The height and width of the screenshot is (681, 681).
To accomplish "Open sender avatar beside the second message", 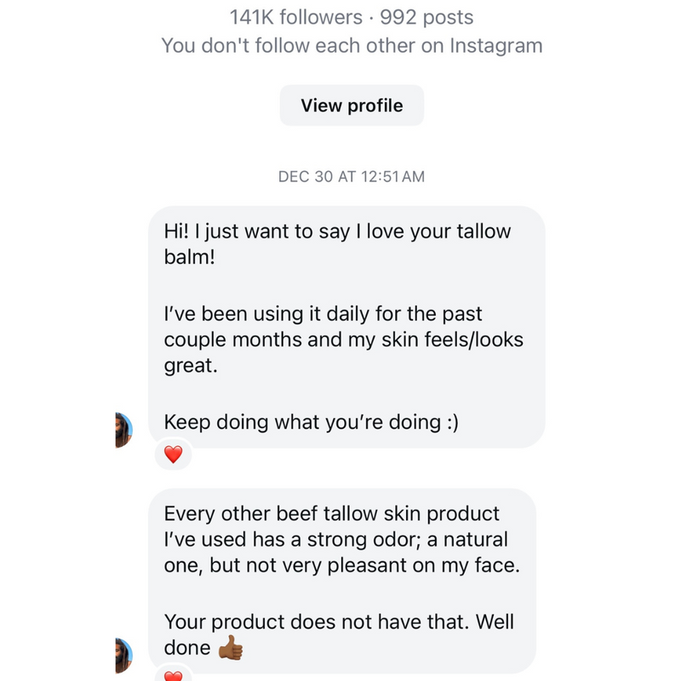I will 123,655.
